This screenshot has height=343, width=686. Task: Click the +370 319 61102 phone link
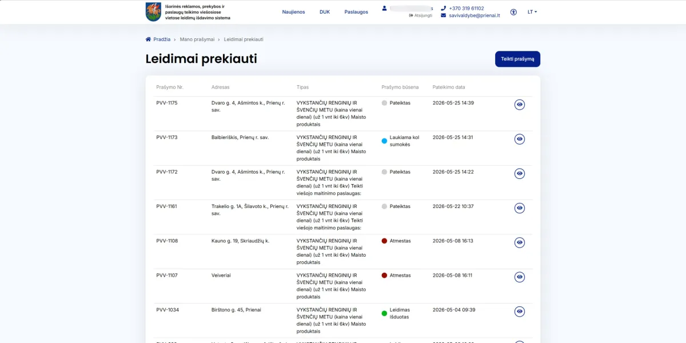pos(462,9)
